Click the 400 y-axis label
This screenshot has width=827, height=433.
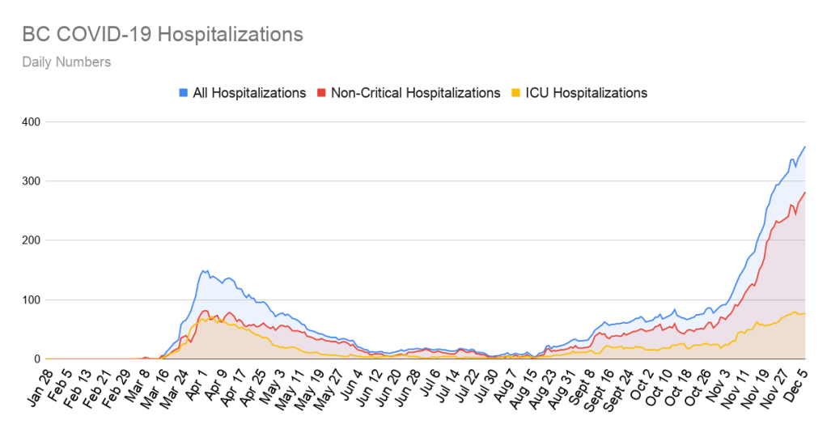coord(32,121)
